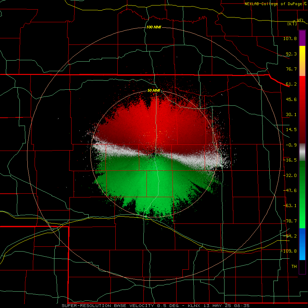This screenshot has height=308, width=308.
Task: Click the [KT] units label
Action: [x=292, y=24]
